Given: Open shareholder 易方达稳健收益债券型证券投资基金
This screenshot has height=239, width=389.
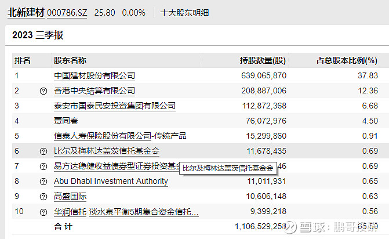Looking at the screenshot, I should coord(117,166).
